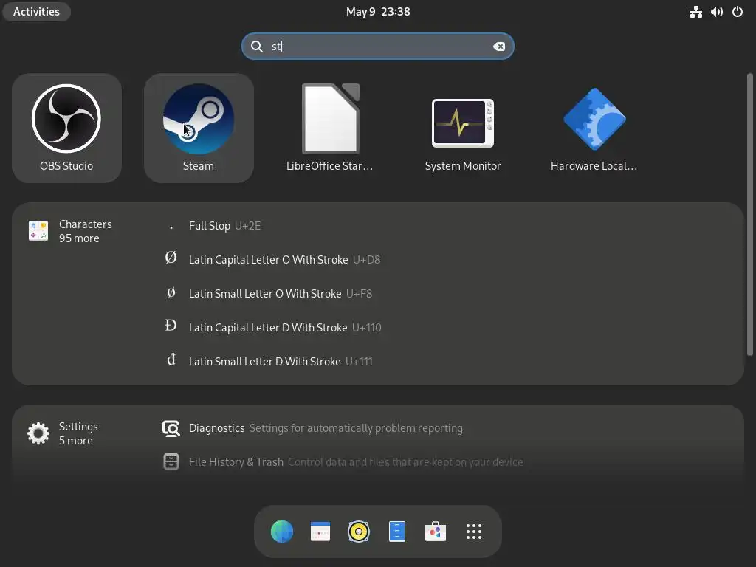Open volume control in top bar
Viewport: 756px width, 567px height.
click(x=717, y=12)
